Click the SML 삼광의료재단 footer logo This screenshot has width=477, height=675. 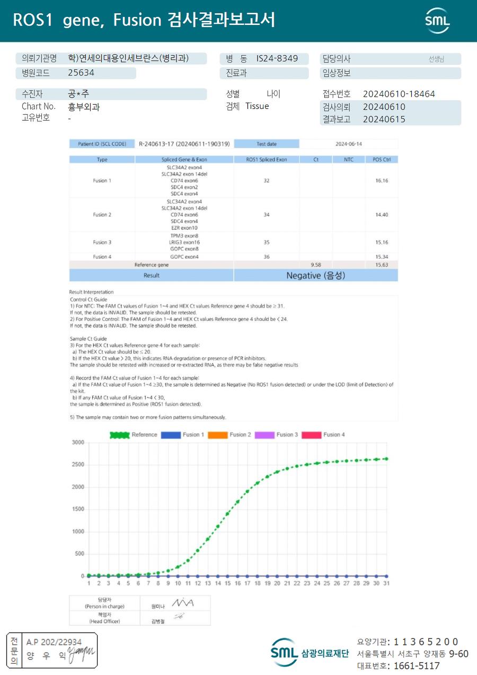(x=310, y=653)
